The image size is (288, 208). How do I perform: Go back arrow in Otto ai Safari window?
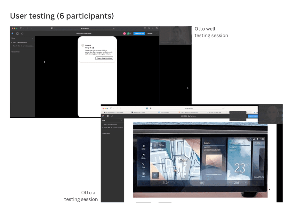117,108
